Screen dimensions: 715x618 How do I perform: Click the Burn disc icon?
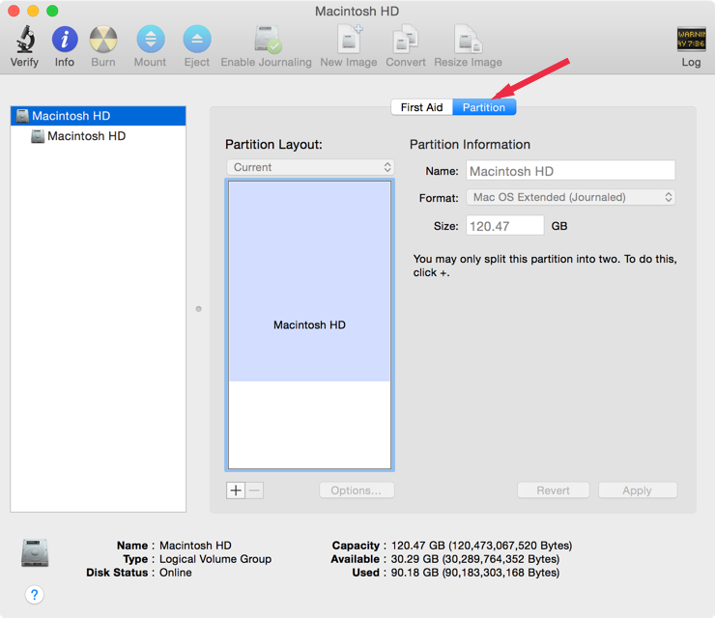click(103, 40)
